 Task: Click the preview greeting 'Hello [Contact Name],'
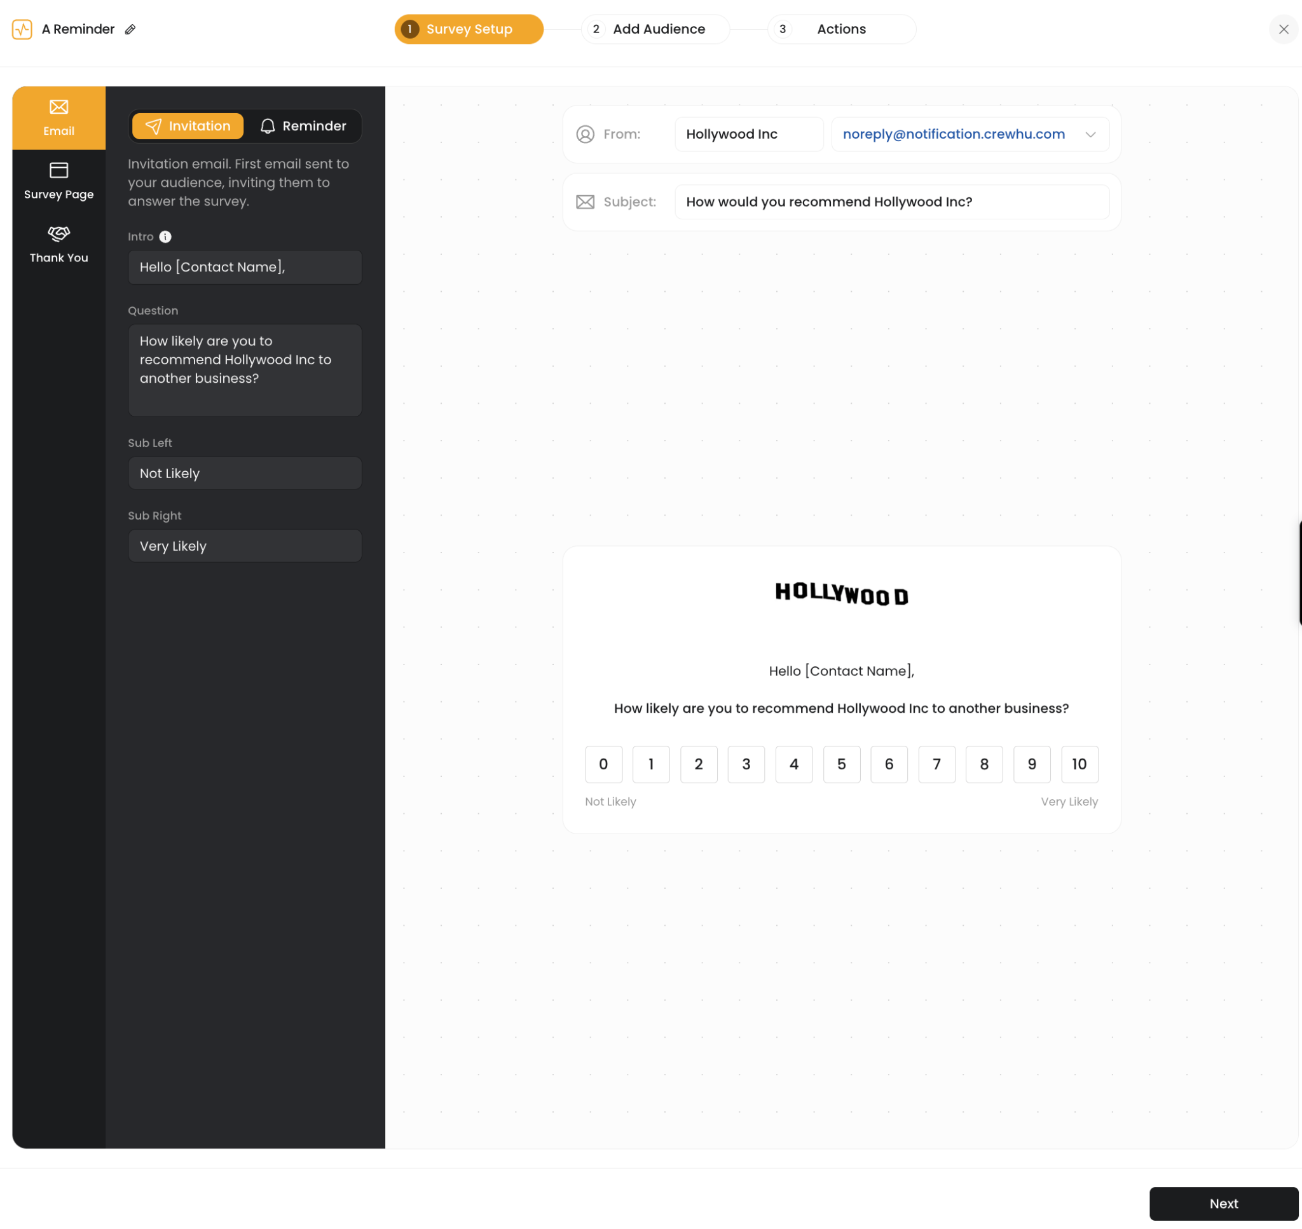point(842,671)
